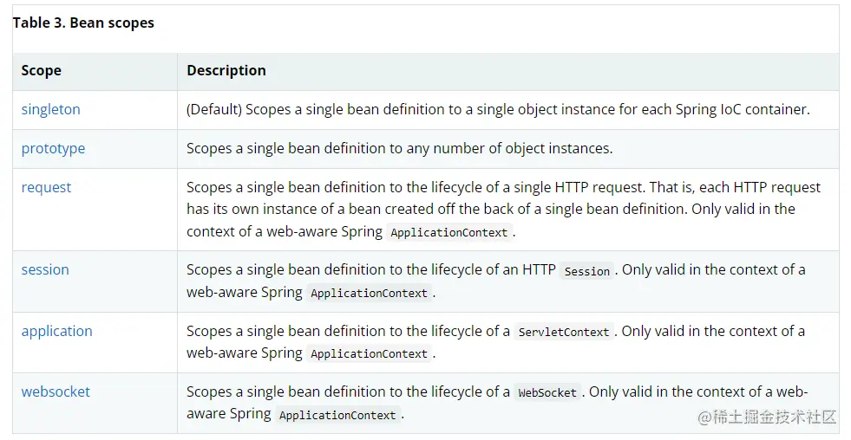Click the Scope column header
Screen dimensions: 851x440
41,71
